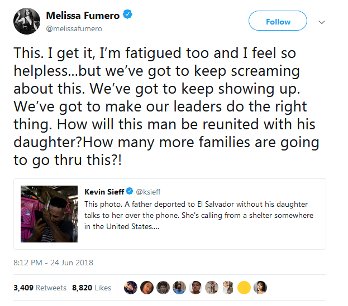This screenshot has height=306, width=348.
Task: Open the first liker avatar in the row
Action: (x=130, y=288)
